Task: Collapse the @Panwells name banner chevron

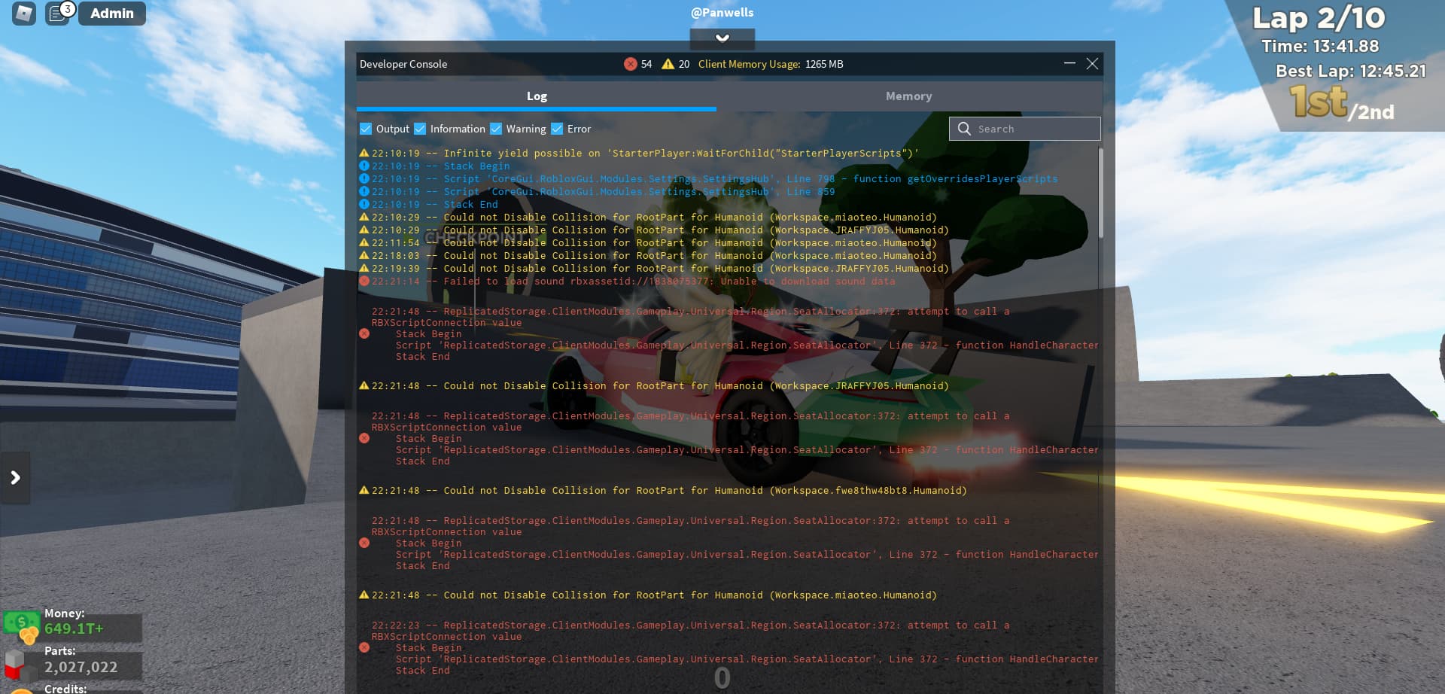Action: coord(722,38)
